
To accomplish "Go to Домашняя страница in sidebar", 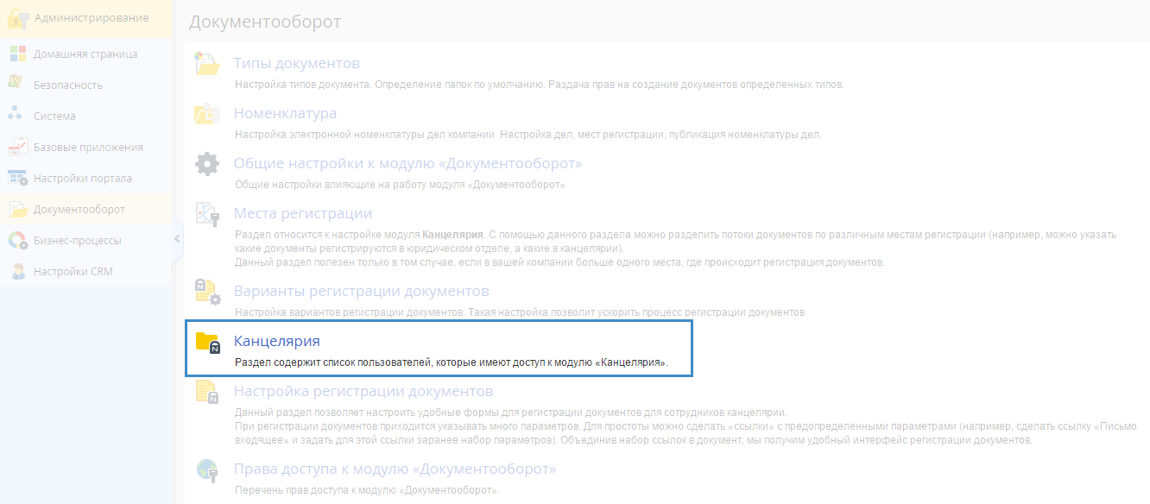I will point(85,54).
